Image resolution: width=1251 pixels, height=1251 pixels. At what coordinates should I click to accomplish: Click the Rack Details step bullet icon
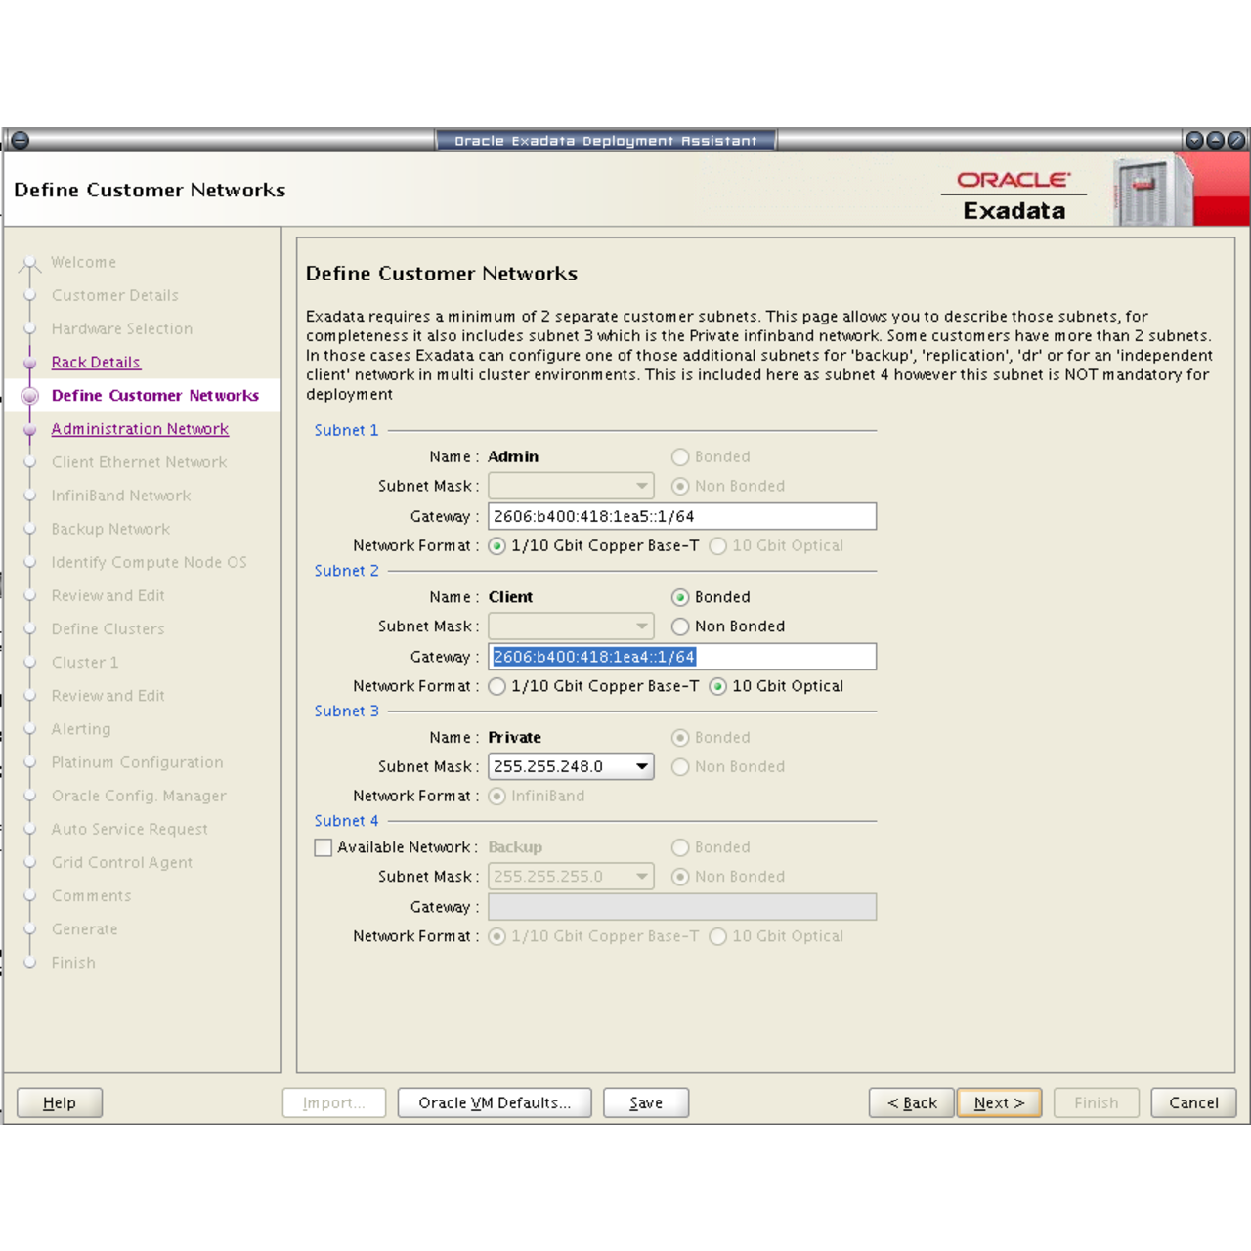click(30, 363)
